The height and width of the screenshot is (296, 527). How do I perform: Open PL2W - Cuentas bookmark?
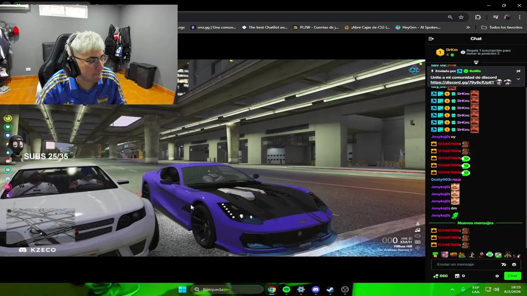pos(316,28)
